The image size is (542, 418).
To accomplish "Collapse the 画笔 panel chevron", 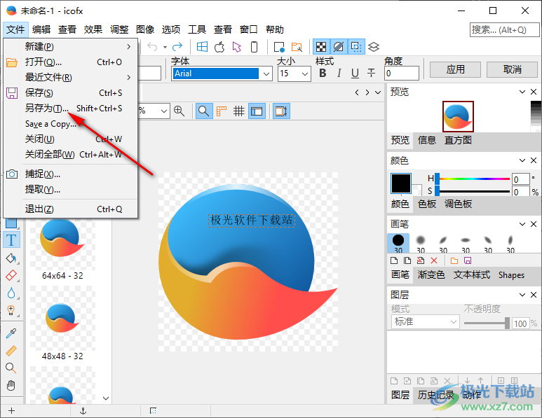I will coord(522,224).
